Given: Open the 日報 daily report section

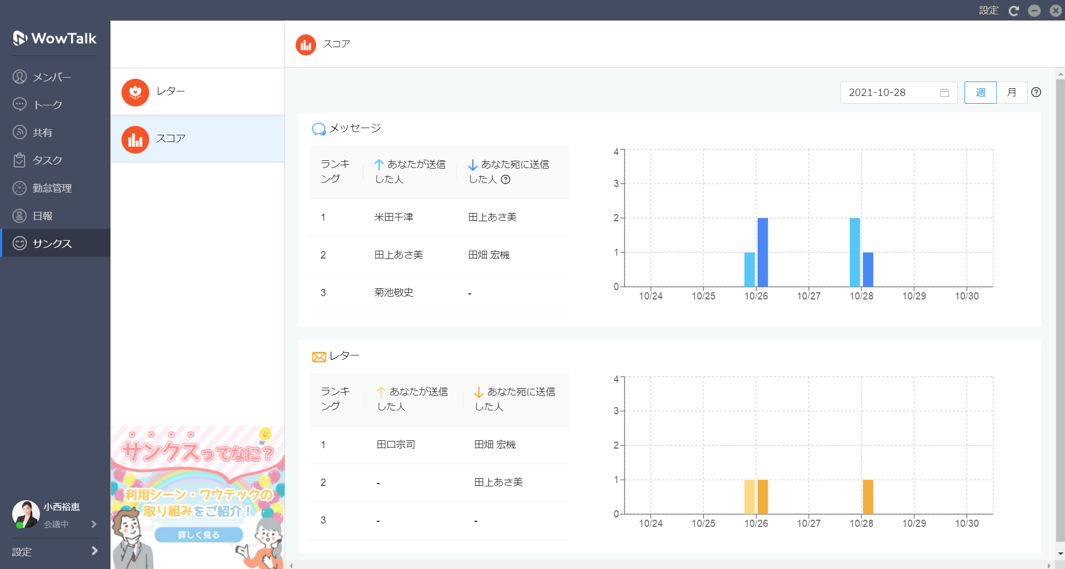Looking at the screenshot, I should click(55, 216).
